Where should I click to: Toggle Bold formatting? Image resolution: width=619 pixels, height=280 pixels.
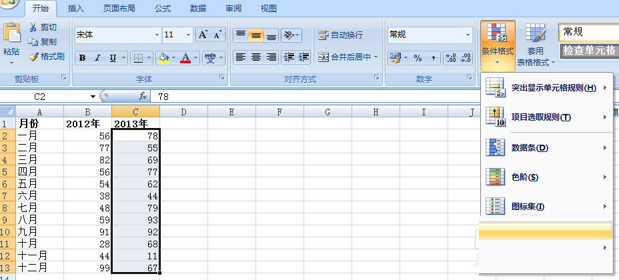click(x=82, y=58)
